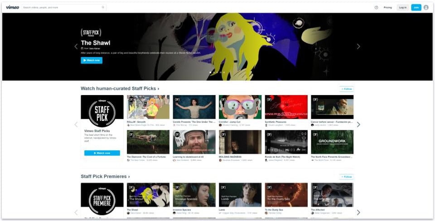Show next videos in Staff Picks row
Screen dimensions: 435x221
click(x=358, y=125)
